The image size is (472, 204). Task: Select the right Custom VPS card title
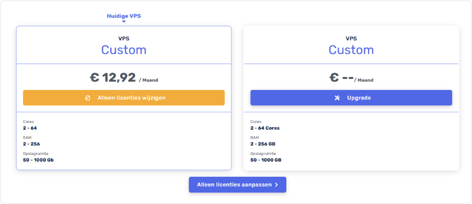351,50
